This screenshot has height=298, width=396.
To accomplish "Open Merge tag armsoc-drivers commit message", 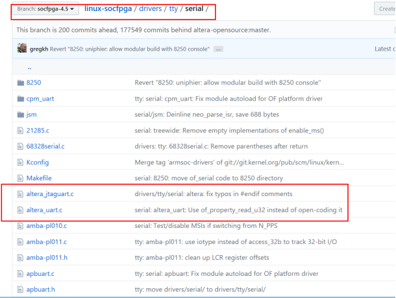I will (x=239, y=162).
